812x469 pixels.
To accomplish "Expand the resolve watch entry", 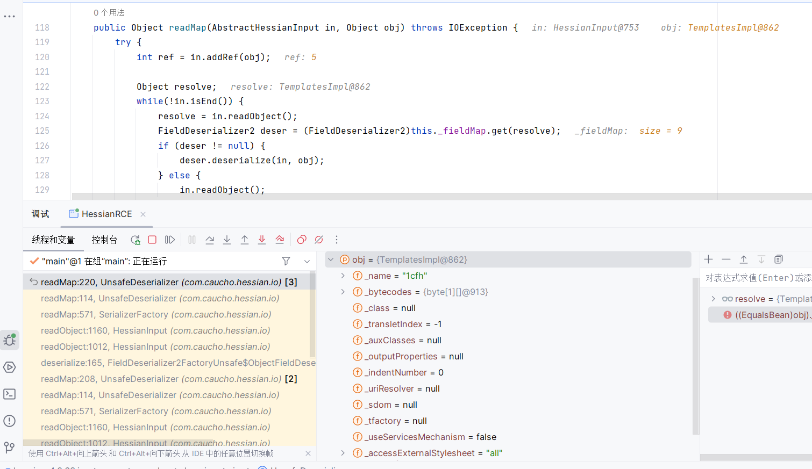I will click(x=714, y=299).
